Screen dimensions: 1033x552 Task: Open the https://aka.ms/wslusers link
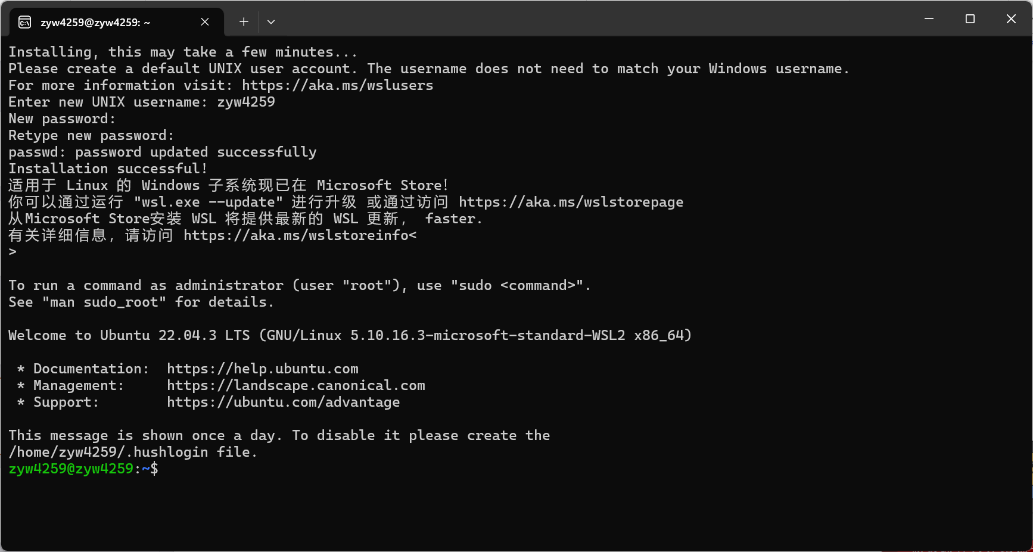click(338, 85)
